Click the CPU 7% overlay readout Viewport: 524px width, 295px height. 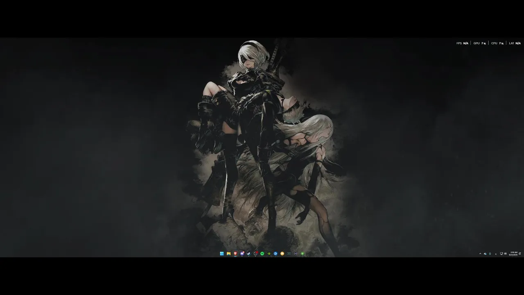(x=497, y=43)
